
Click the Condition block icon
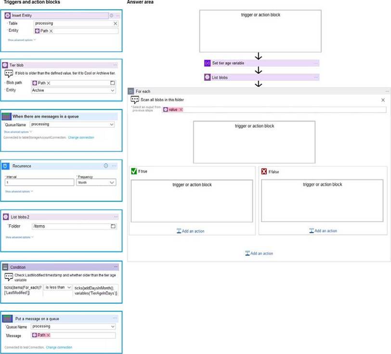[6, 267]
